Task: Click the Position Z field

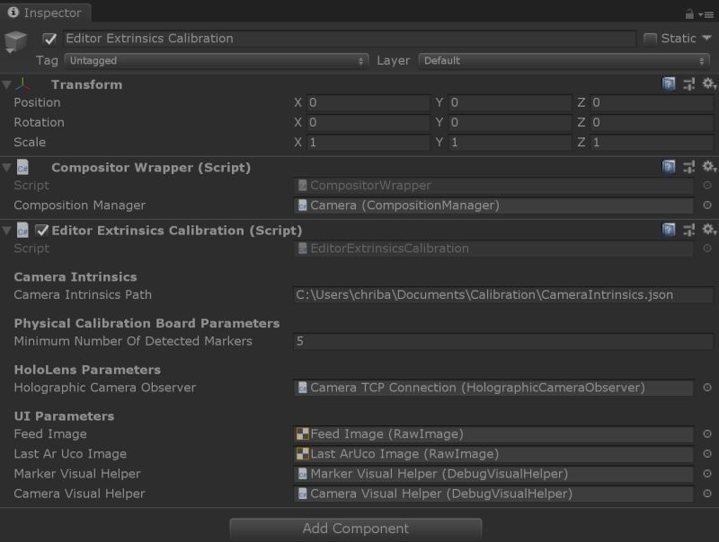Action: click(652, 102)
